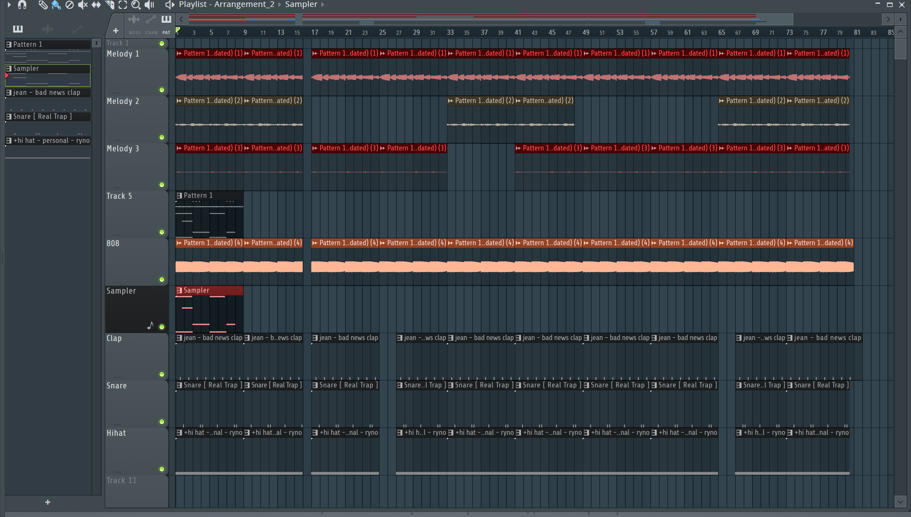This screenshot has height=517, width=911.
Task: Click bar 33 on the timeline ruler
Action: pyautogui.click(x=450, y=32)
